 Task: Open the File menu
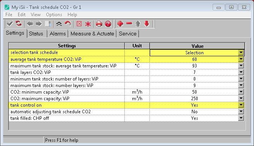click(x=9, y=15)
